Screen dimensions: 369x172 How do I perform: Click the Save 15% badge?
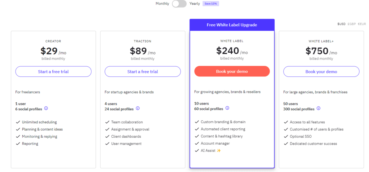(x=211, y=4)
